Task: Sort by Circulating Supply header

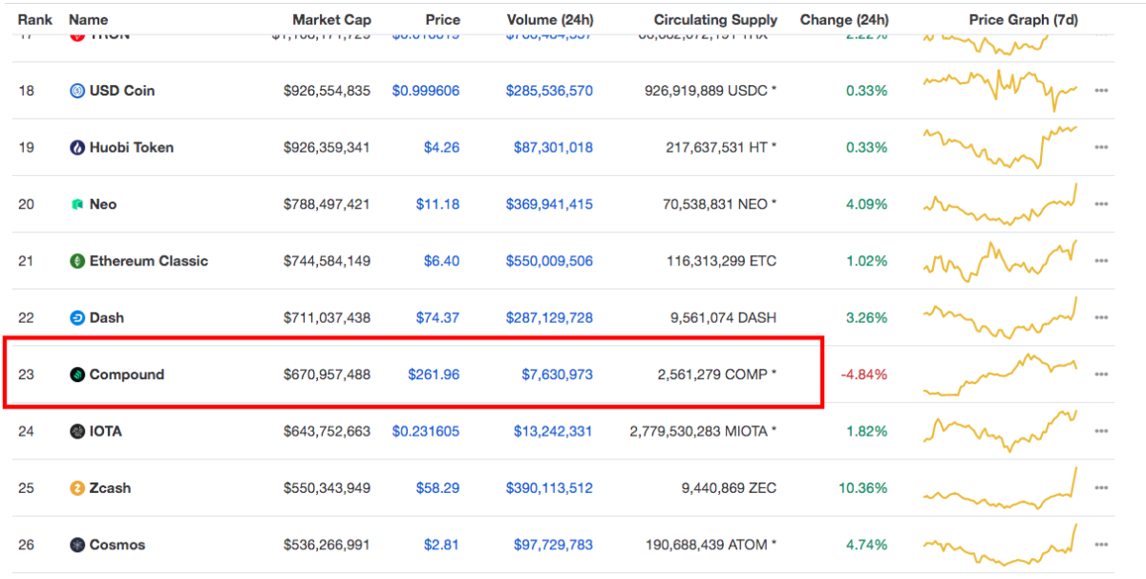Action: [x=715, y=19]
